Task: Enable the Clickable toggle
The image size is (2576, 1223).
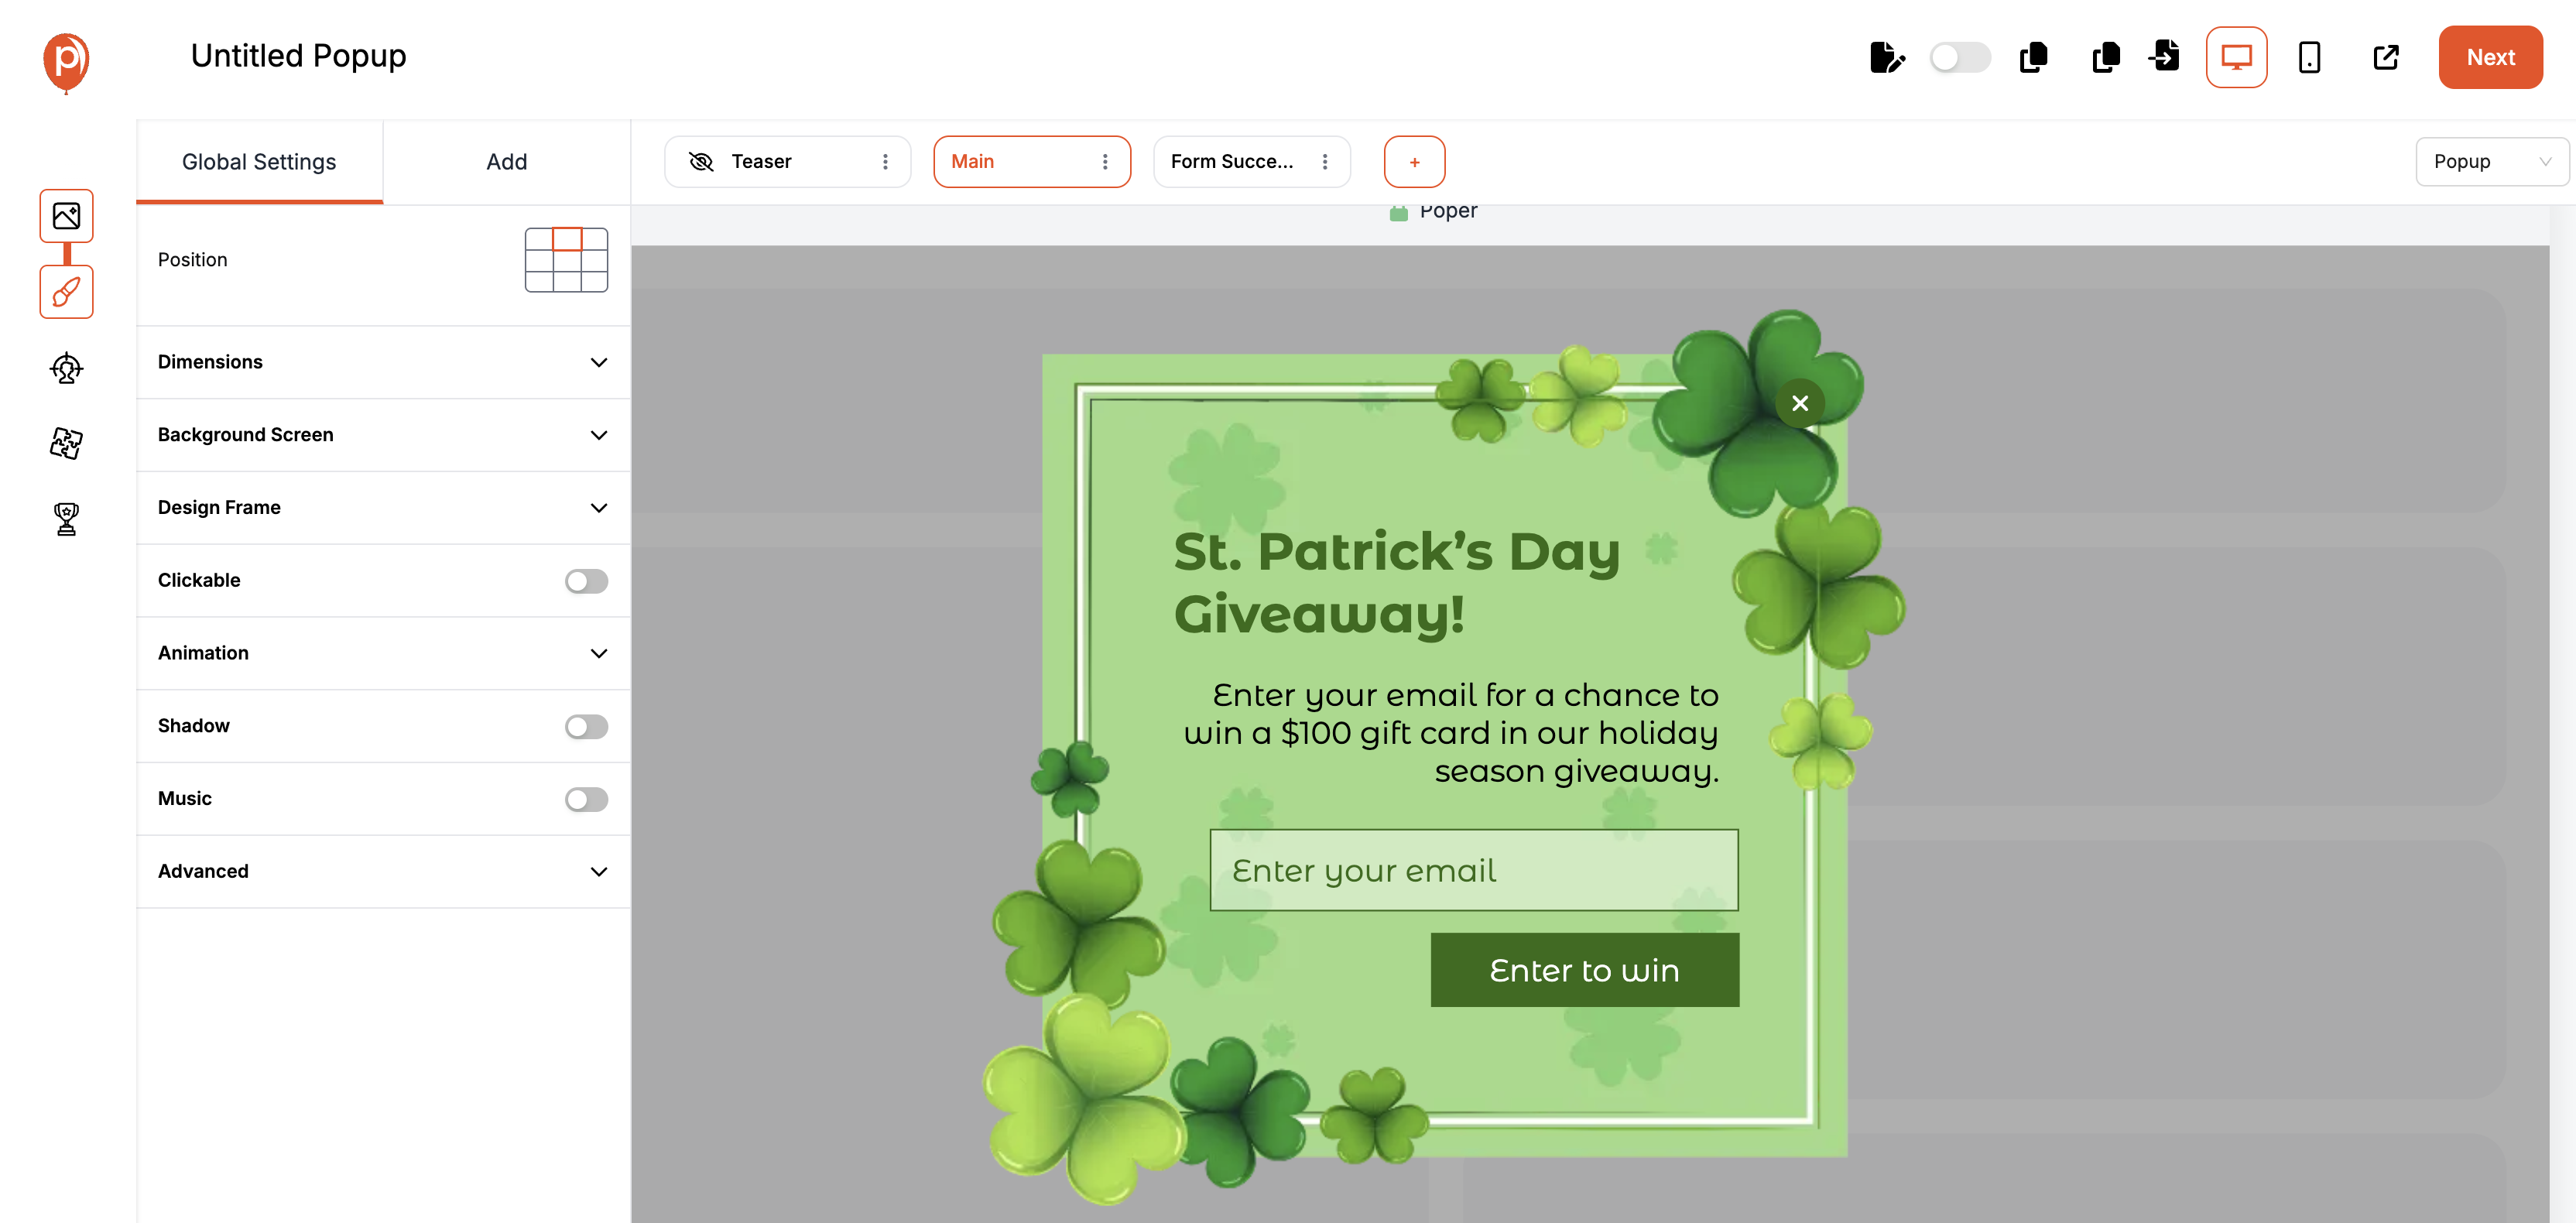Action: pyautogui.click(x=586, y=581)
